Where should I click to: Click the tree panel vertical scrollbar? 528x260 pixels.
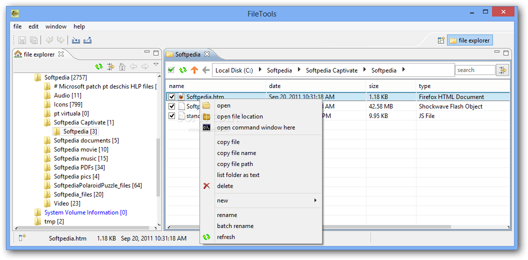tap(158, 166)
